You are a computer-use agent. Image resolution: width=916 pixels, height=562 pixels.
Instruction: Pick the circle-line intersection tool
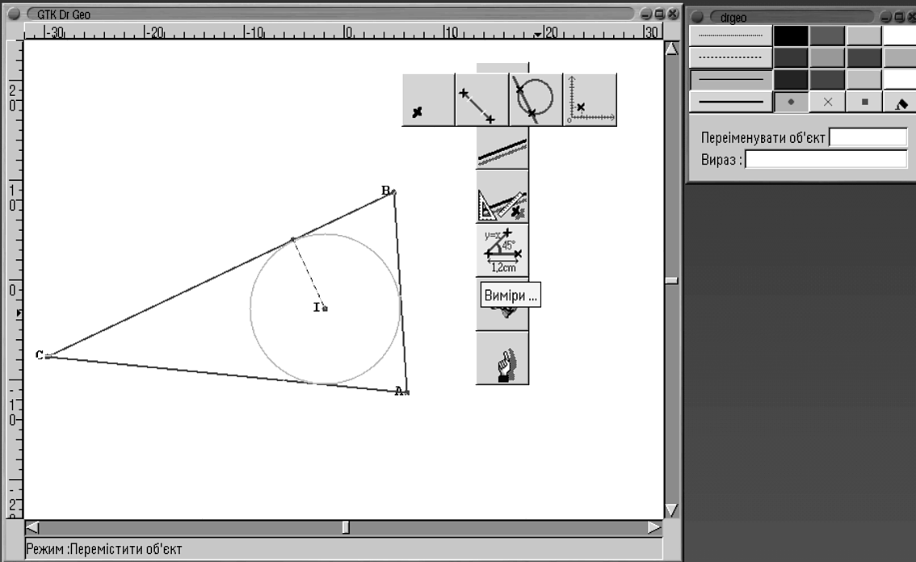[536, 100]
